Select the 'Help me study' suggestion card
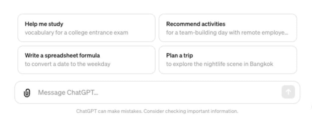Viewport: 312px width, 124px height. click(x=86, y=28)
